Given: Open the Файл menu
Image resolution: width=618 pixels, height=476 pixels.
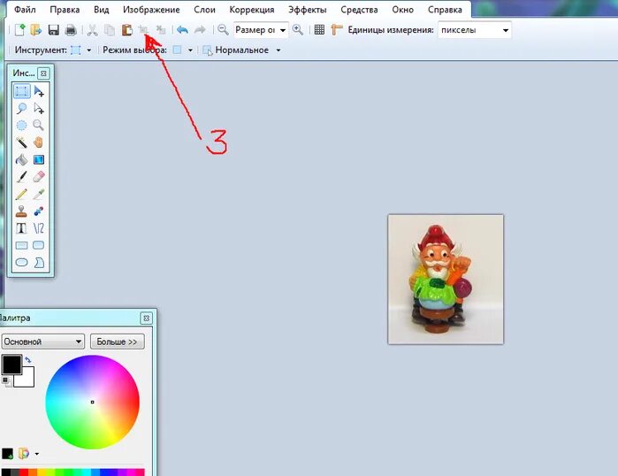Looking at the screenshot, I should [x=25, y=10].
